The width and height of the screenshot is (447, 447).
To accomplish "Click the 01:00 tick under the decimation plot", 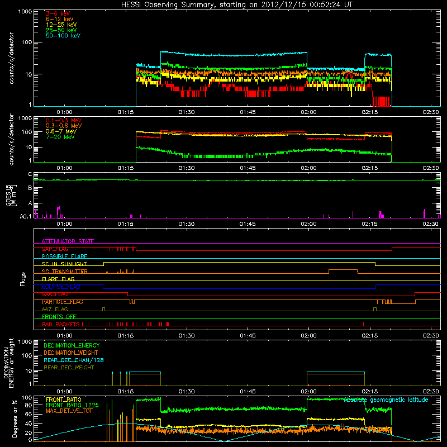I will pyautogui.click(x=64, y=392).
